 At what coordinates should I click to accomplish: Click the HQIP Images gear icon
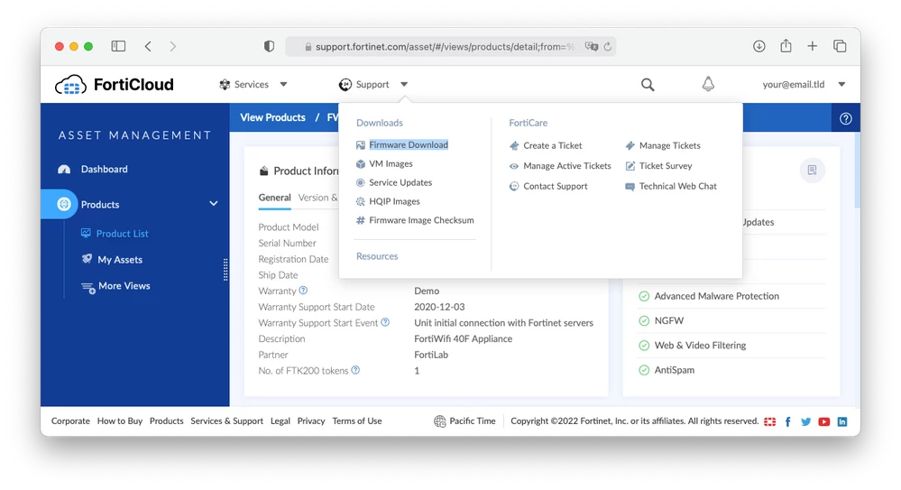pos(360,201)
